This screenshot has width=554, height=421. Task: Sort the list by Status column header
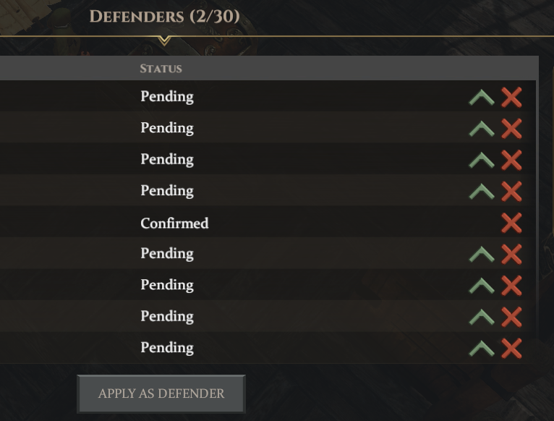(161, 68)
